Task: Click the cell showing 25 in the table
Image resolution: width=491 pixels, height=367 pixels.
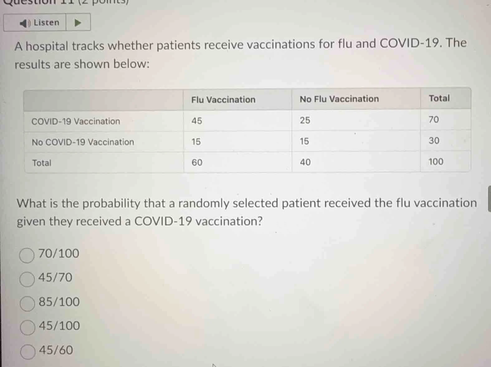Action: (x=304, y=120)
